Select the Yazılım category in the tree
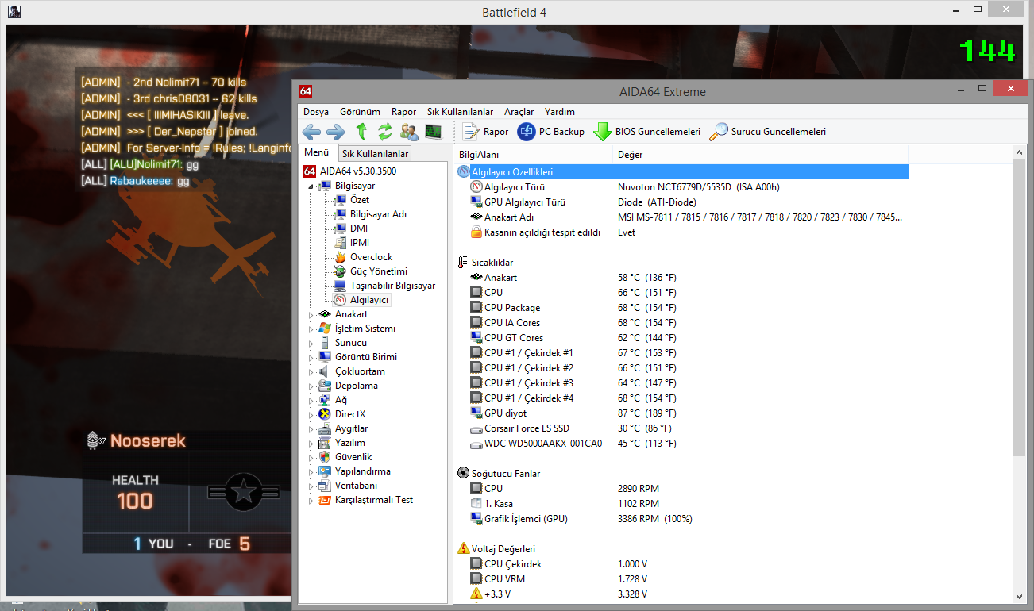This screenshot has height=611, width=1034. point(349,443)
